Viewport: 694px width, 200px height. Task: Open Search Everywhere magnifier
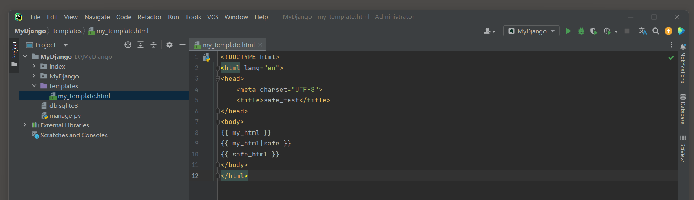pyautogui.click(x=656, y=31)
